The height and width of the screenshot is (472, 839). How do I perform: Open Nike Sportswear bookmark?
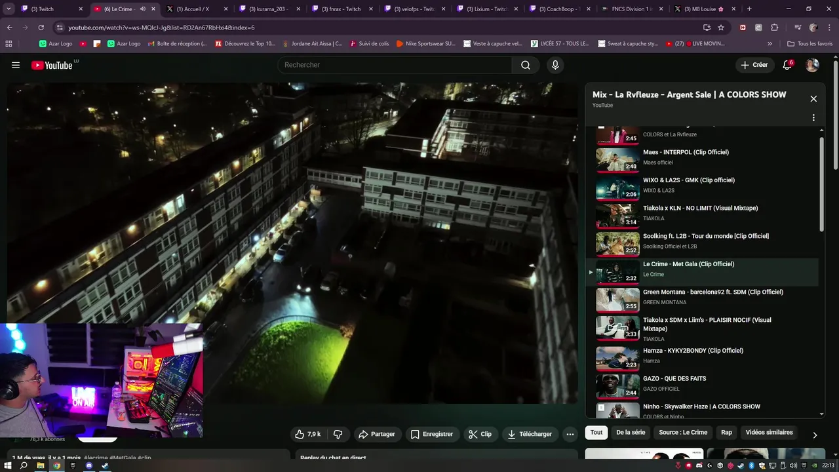pyautogui.click(x=426, y=43)
